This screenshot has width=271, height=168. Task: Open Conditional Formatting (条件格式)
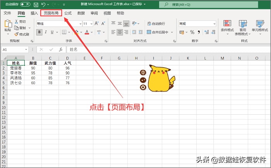[x=227, y=27]
